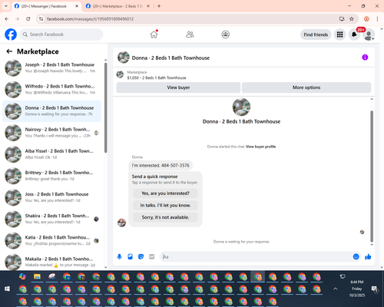This screenshot has width=384, height=307.
Task: Open the account profile menu
Action: point(369,35)
